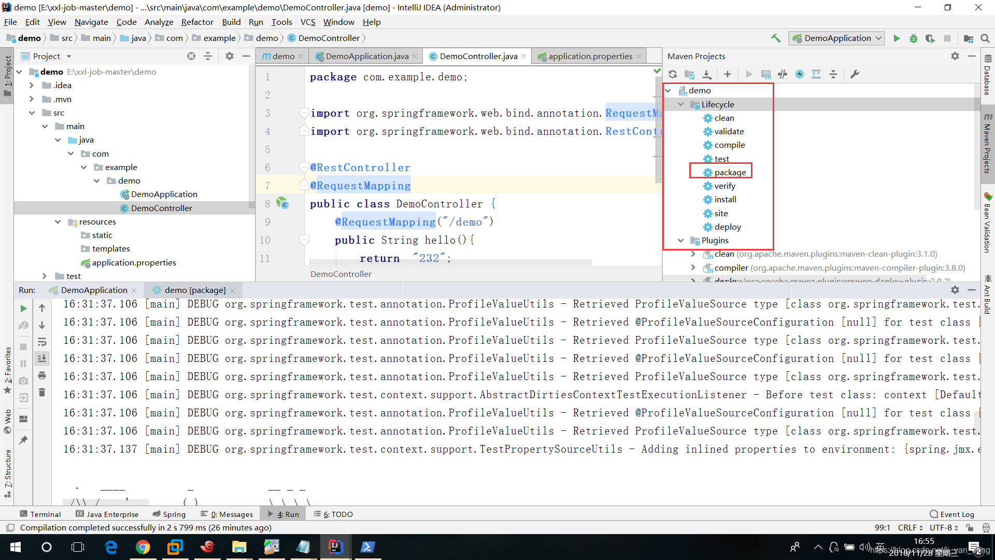995x560 pixels.
Task: Generate sources and update folders Maven icon
Action: (x=689, y=74)
